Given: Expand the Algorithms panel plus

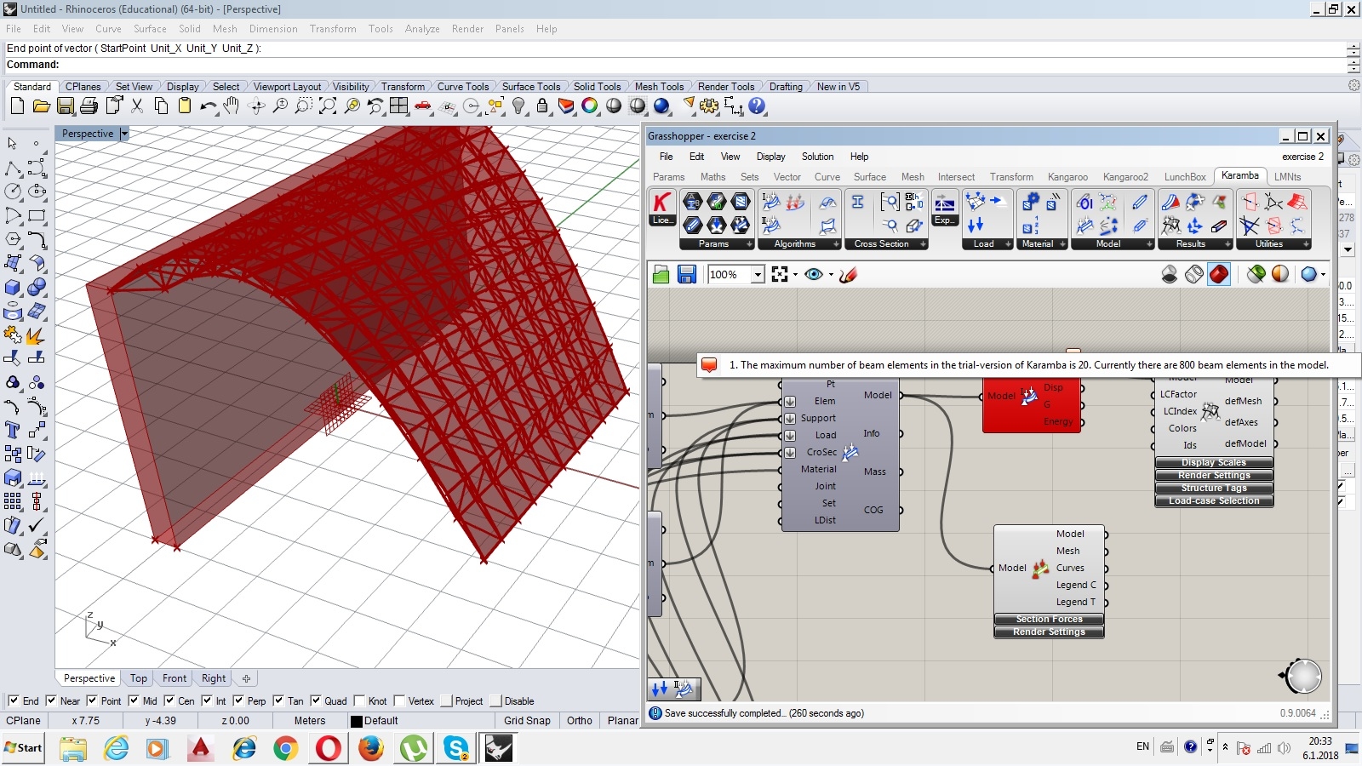Looking at the screenshot, I should tap(836, 244).
